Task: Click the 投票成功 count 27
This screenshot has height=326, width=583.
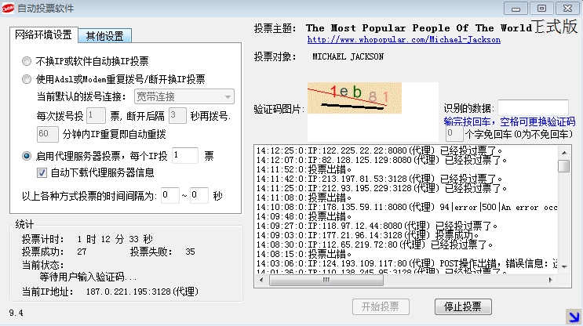Action: 82,252
